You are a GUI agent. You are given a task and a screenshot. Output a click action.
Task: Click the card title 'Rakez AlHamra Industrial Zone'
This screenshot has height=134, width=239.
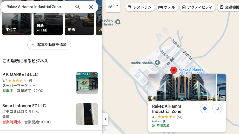[167, 109]
